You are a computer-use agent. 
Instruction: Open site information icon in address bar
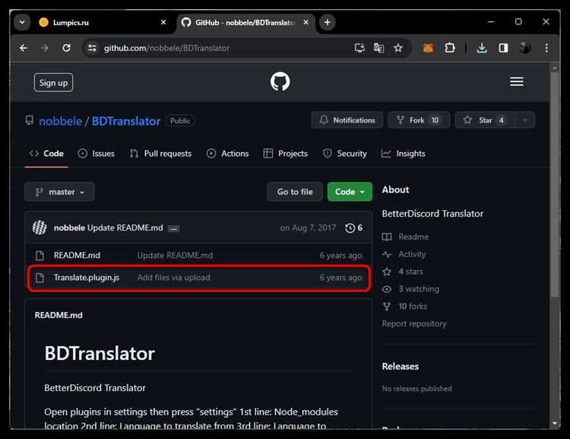[92, 48]
